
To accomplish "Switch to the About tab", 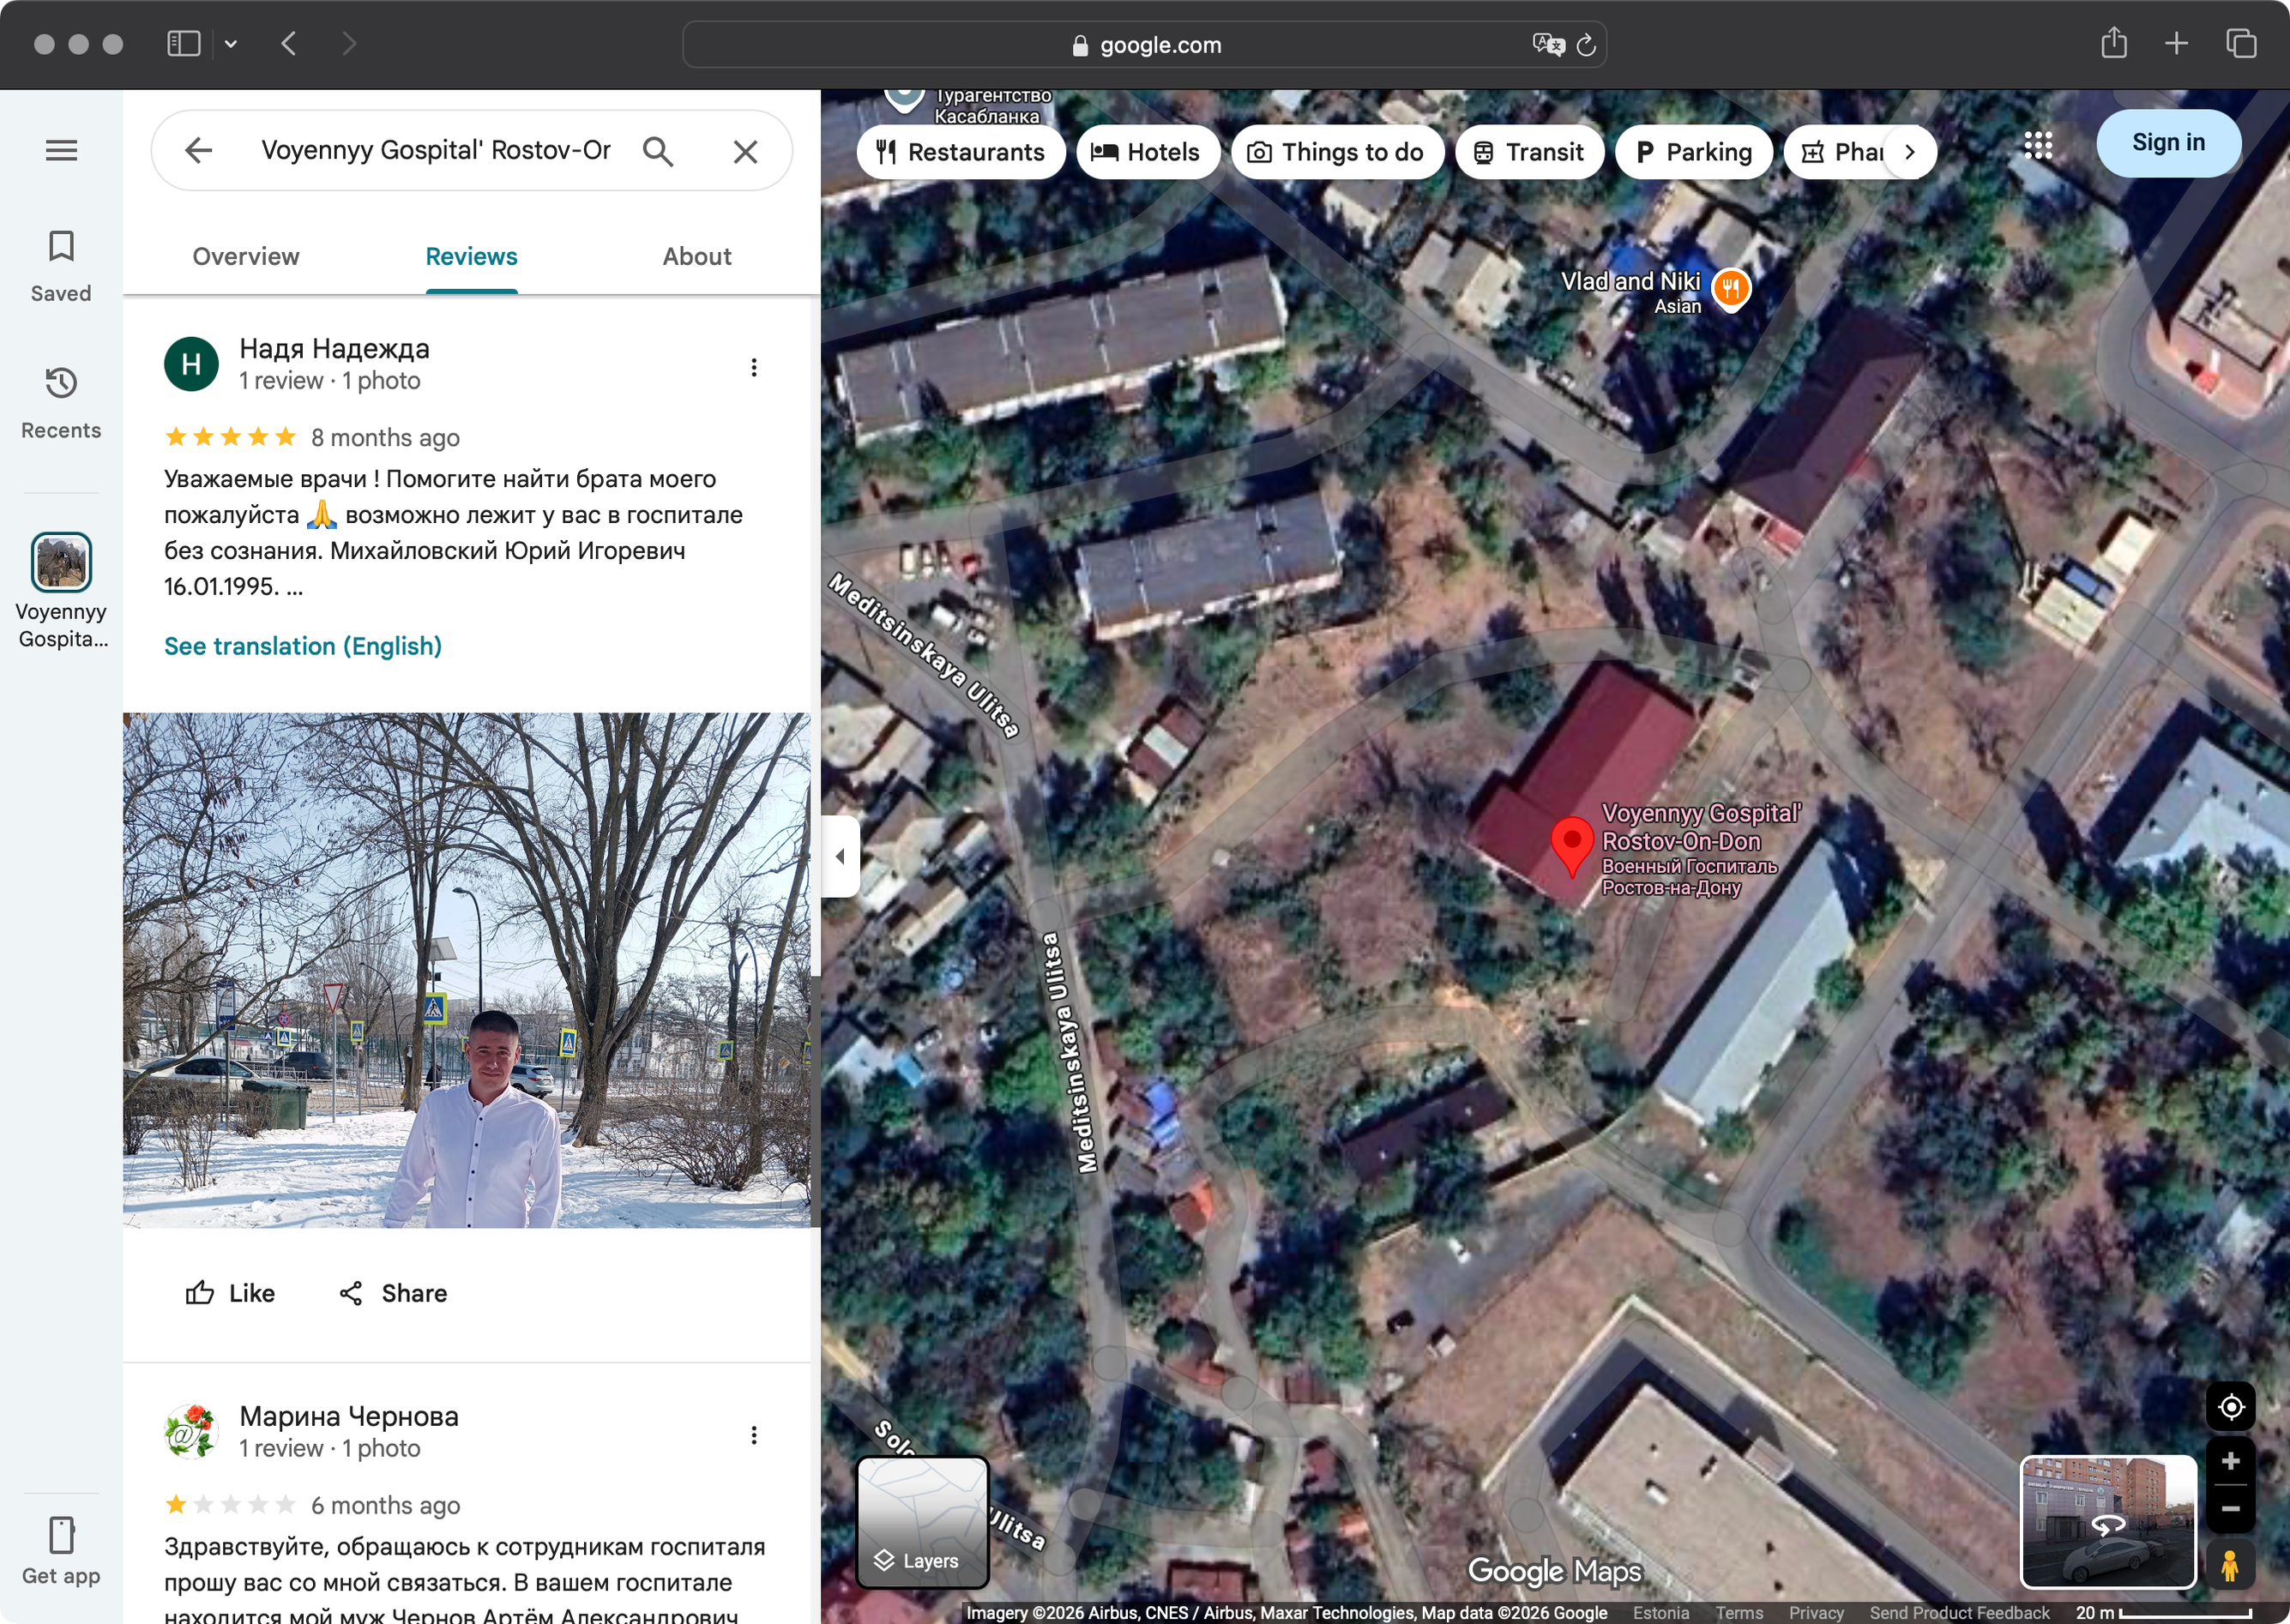I will [697, 256].
